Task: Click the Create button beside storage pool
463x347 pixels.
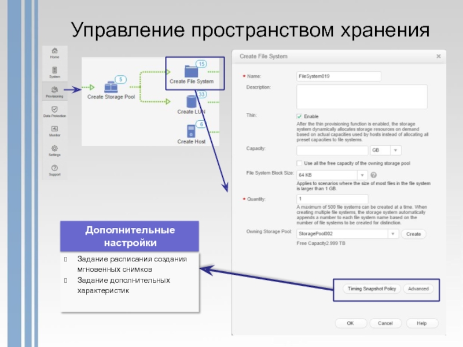Action: [x=413, y=234]
